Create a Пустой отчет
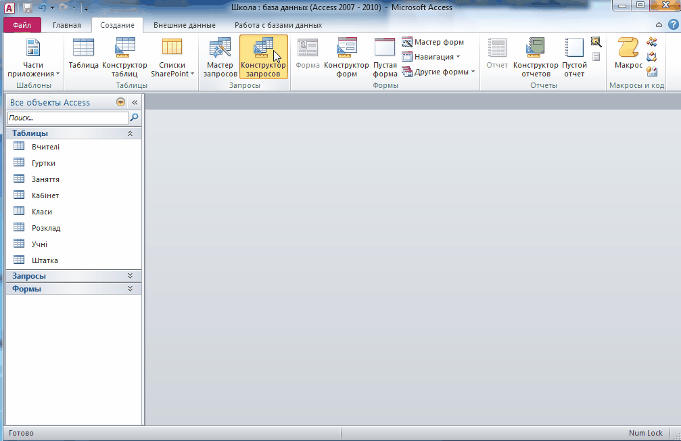Viewport: 681px width, 441px height. pos(574,57)
